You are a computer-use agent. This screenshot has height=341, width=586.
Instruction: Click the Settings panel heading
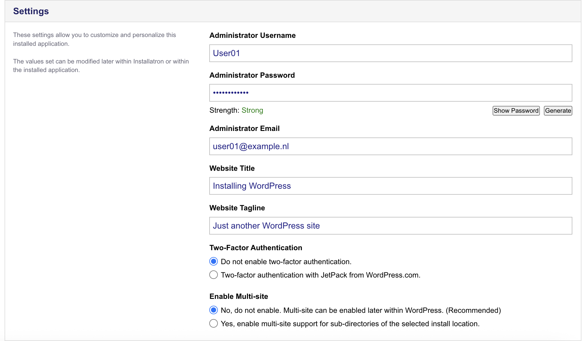coord(31,11)
